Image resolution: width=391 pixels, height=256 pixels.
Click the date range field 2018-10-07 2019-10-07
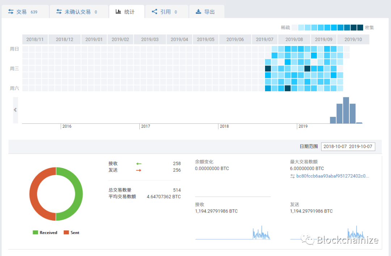pos(348,146)
